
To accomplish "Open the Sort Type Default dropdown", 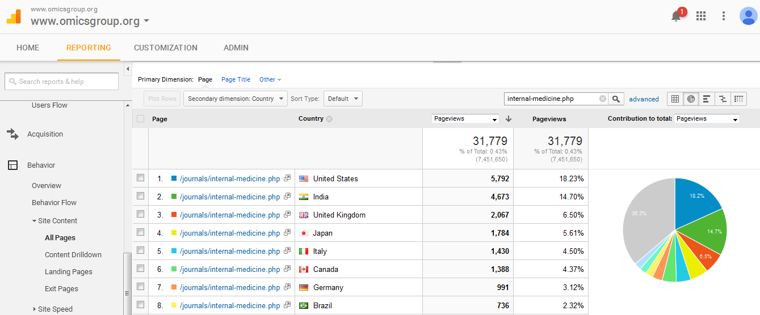I will pos(343,99).
